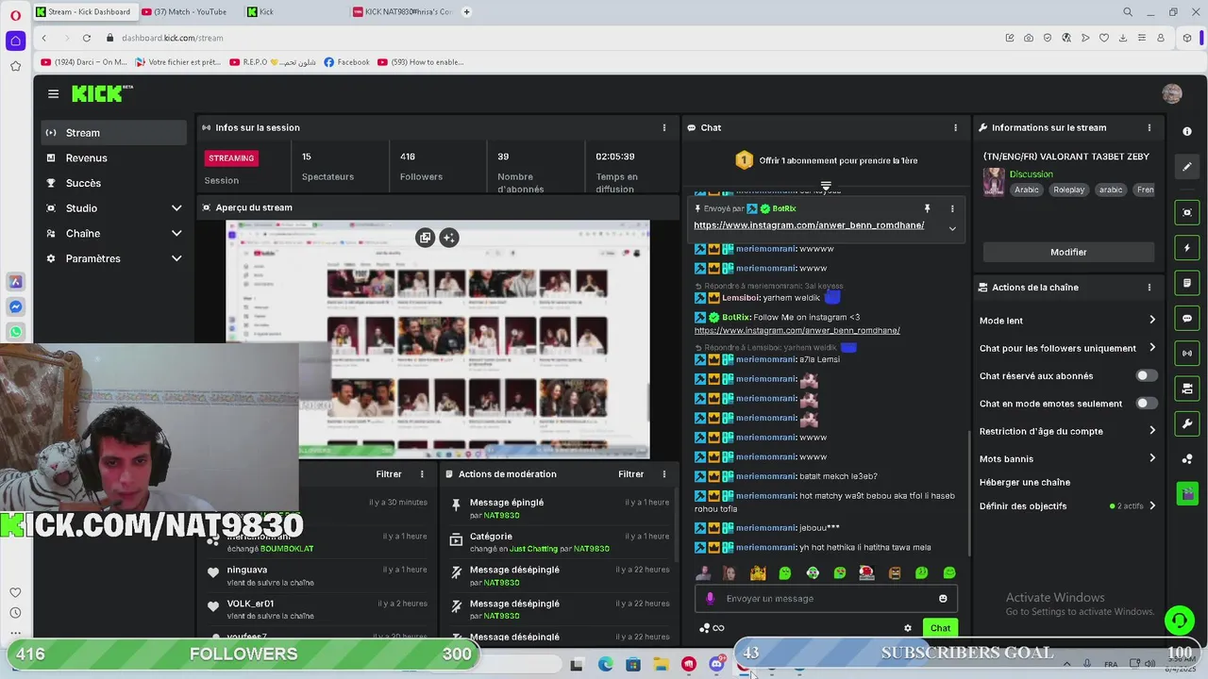This screenshot has height=679, width=1208.
Task: Toggle Chat réservé aux abonnés
Action: (1146, 375)
